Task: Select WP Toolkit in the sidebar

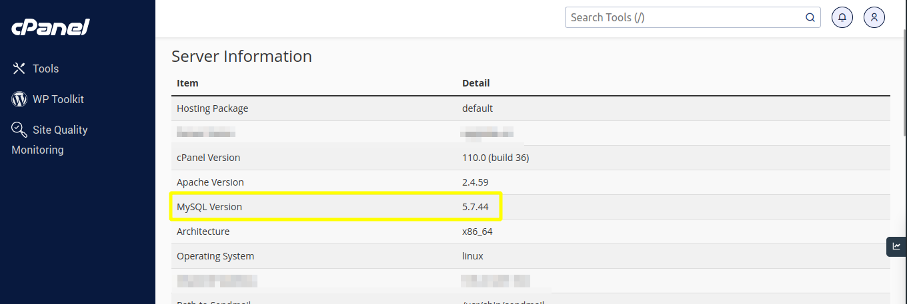Action: (58, 99)
